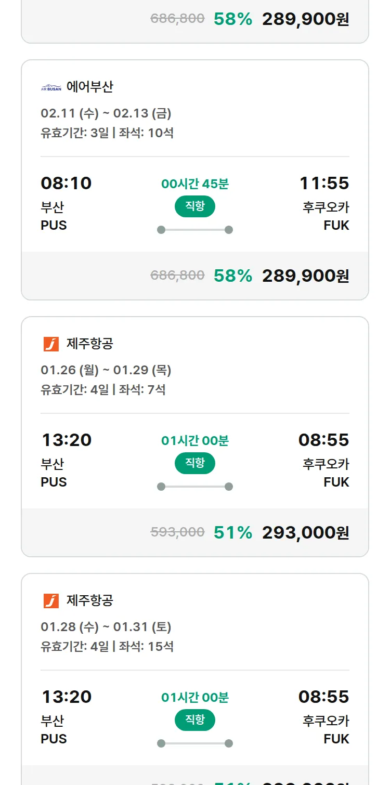Tap the 직항 badge on the 01.28 Jeju Air flight
The width and height of the screenshot is (390, 785).
pyautogui.click(x=195, y=720)
